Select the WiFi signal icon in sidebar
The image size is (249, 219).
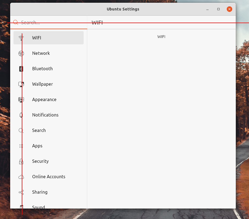pyautogui.click(x=21, y=38)
